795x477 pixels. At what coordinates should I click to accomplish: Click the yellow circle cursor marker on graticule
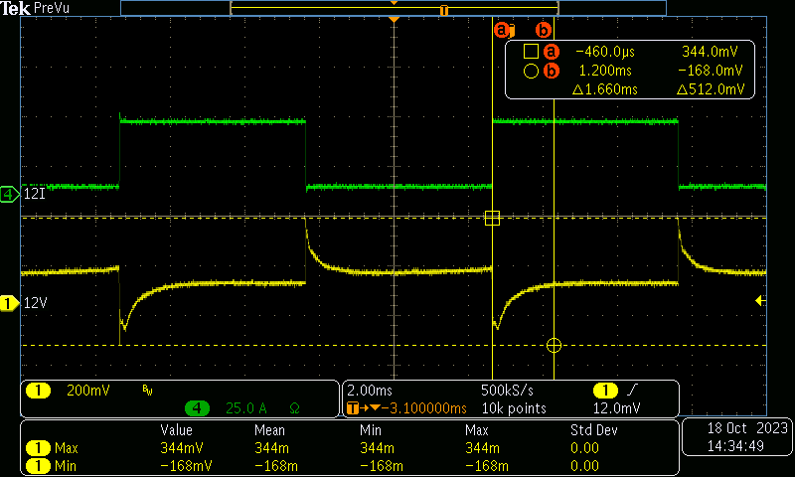click(x=555, y=345)
